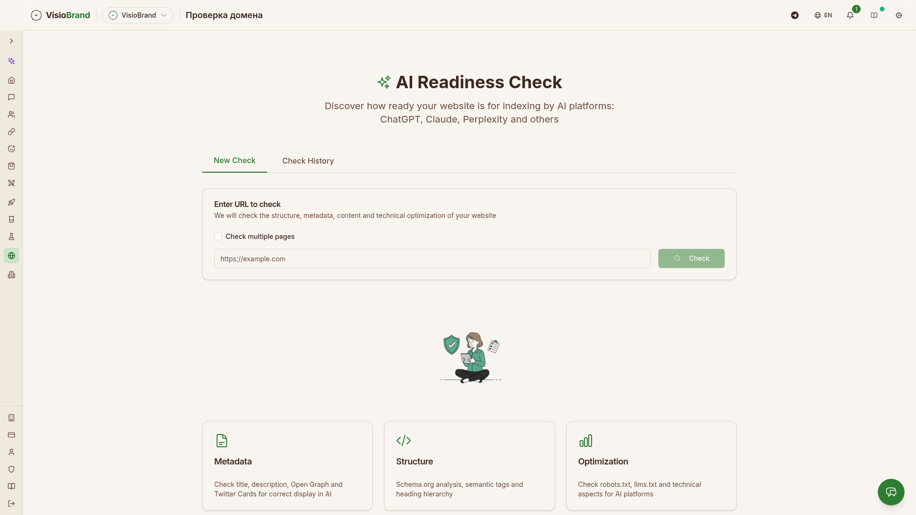This screenshot has height=515, width=916.
Task: Open the links section icon in sidebar
Action: click(11, 132)
